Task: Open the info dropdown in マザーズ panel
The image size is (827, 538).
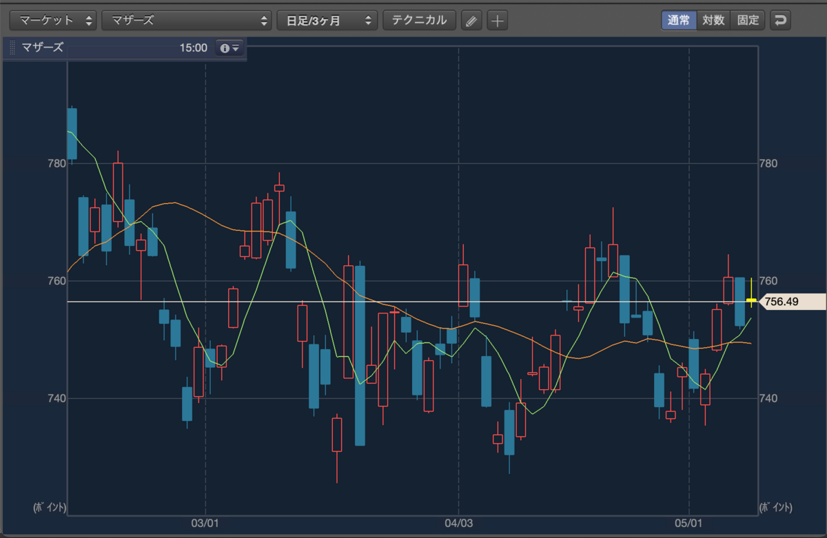Action: (x=229, y=48)
